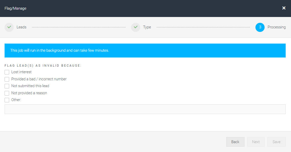Tick Provided a bad / incorrect number

point(7,79)
